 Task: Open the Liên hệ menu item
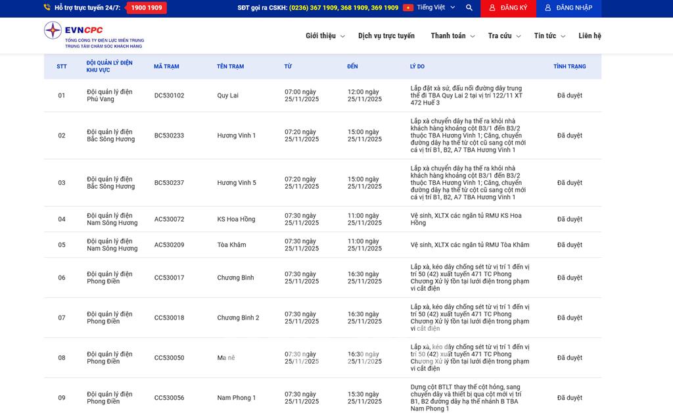click(x=590, y=36)
